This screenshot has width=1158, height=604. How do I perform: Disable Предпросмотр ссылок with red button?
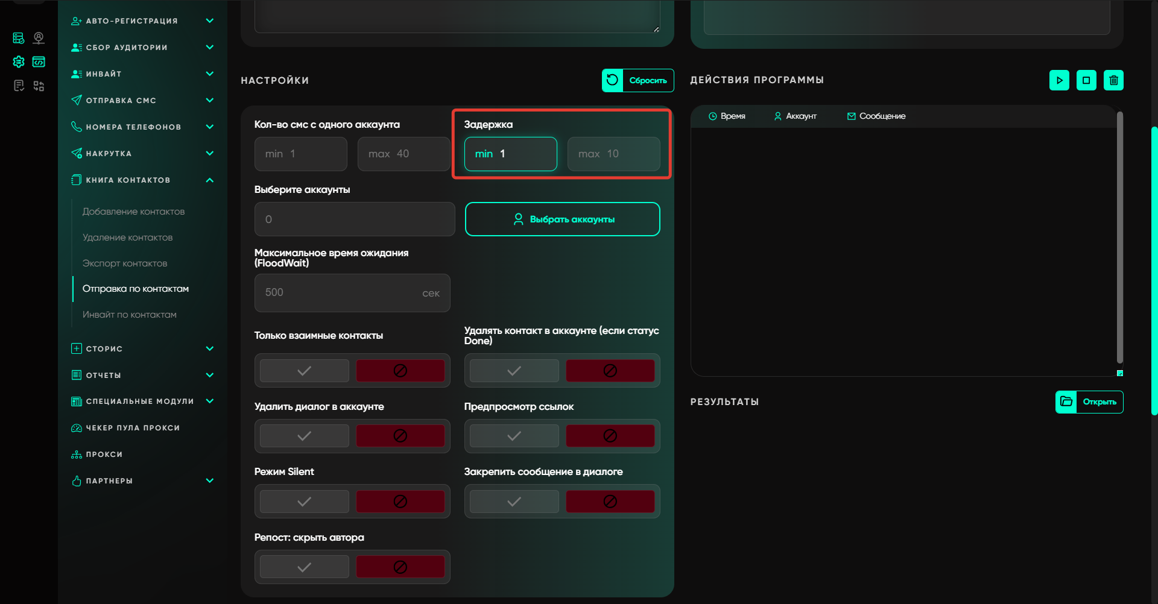[610, 436]
